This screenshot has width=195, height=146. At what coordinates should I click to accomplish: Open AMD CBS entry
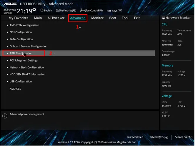coord(15,89)
